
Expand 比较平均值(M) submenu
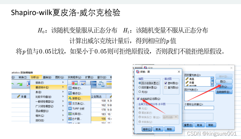[49, 97]
